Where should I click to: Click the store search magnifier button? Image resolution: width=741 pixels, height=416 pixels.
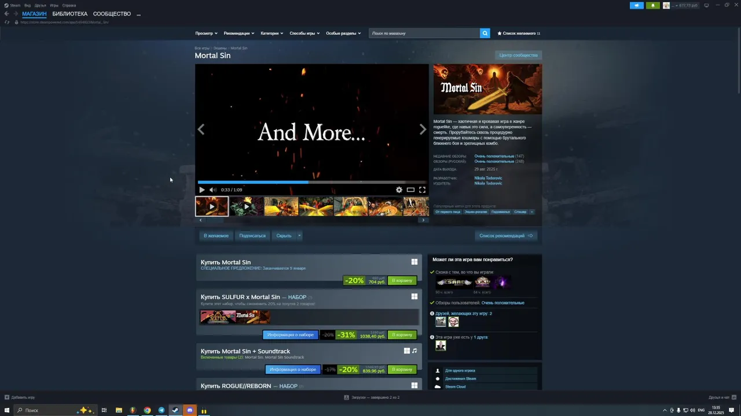point(485,33)
